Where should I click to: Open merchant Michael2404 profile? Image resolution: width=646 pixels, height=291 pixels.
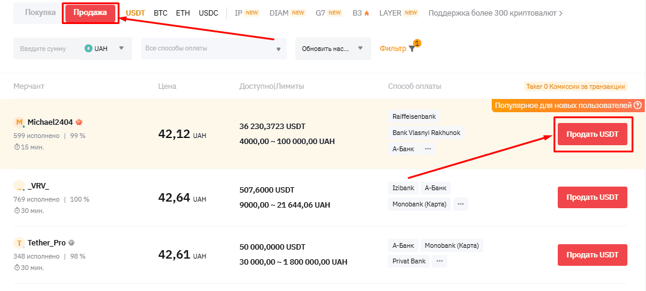pyautogui.click(x=50, y=122)
